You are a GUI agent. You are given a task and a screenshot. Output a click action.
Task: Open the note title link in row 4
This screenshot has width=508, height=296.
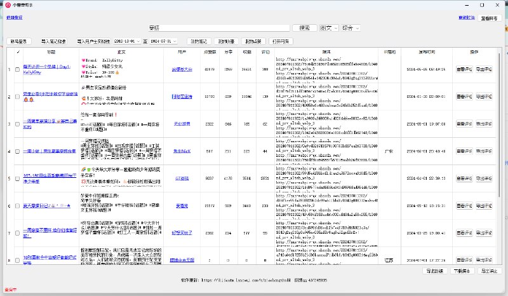click(50, 151)
